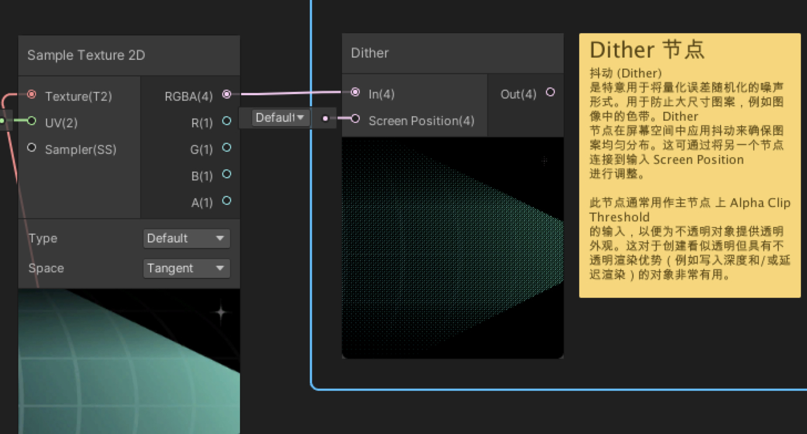The image size is (807, 434).
Task: Click the small dot beside the Default dropdown
Action: point(325,118)
